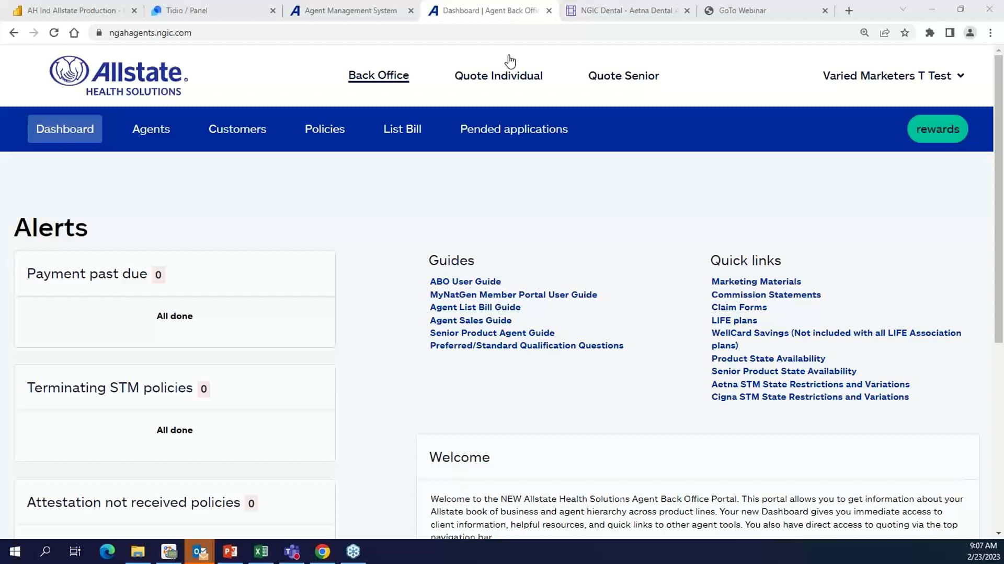Click the share page icon

coord(885,33)
